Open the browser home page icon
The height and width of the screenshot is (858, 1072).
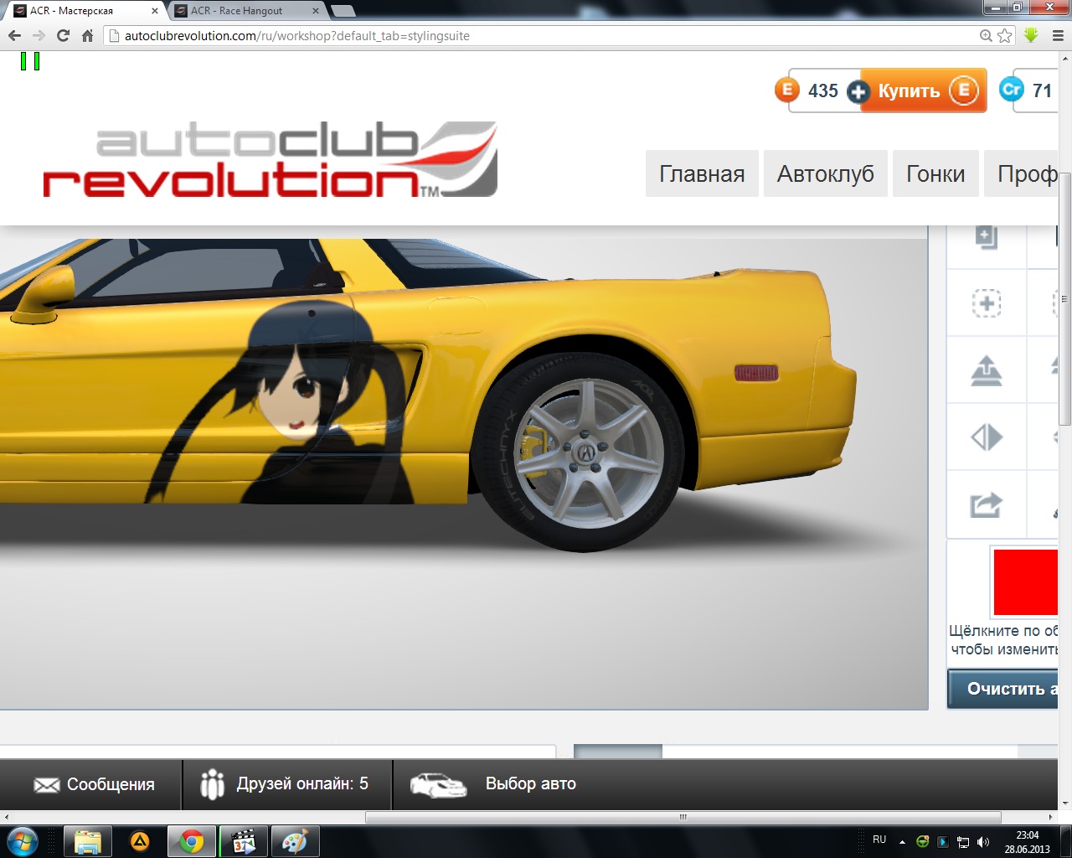[87, 35]
